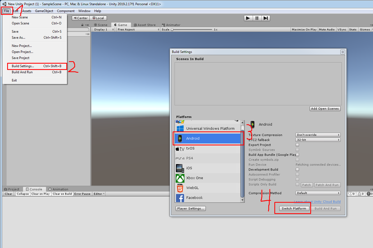Select the Facebook platform icon
Image resolution: width=373 pixels, height=248 pixels.
pyautogui.click(x=180, y=198)
